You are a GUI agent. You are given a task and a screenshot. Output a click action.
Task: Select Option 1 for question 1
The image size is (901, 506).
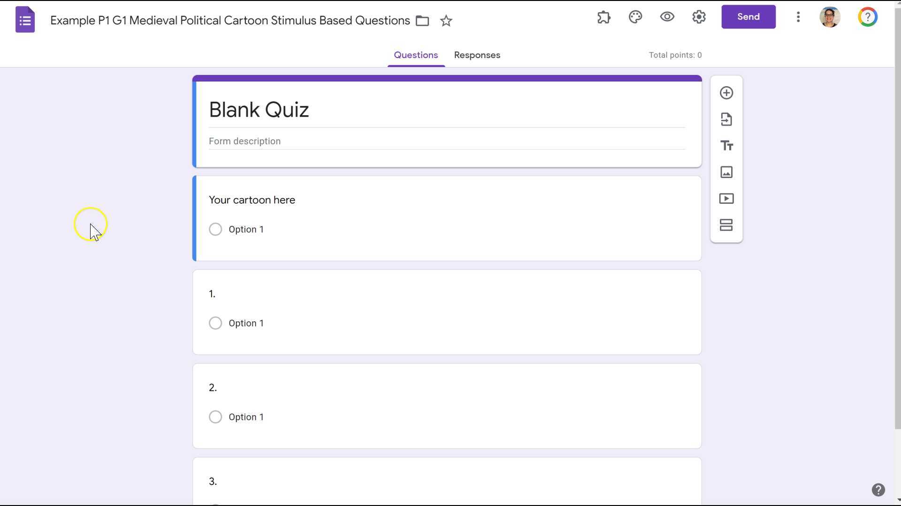(215, 323)
